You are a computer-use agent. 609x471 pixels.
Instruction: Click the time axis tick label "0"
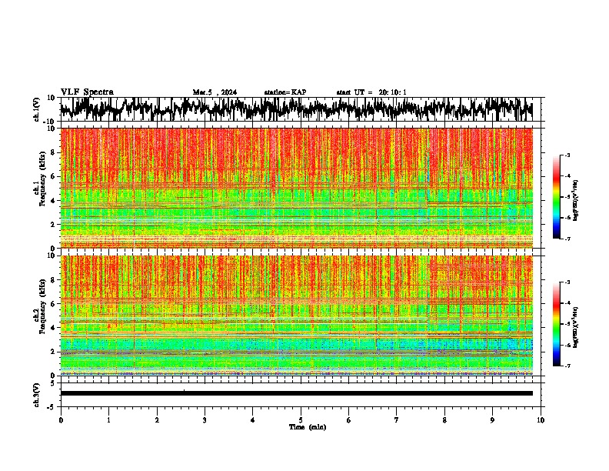click(61, 420)
